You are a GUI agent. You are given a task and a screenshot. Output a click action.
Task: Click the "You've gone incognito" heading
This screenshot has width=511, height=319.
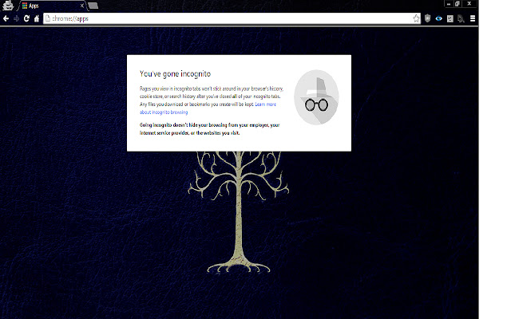(175, 74)
